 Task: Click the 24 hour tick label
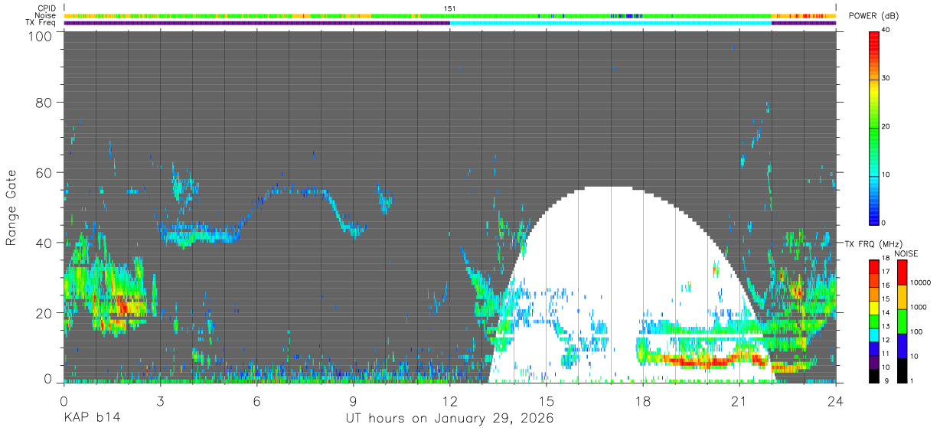836,400
